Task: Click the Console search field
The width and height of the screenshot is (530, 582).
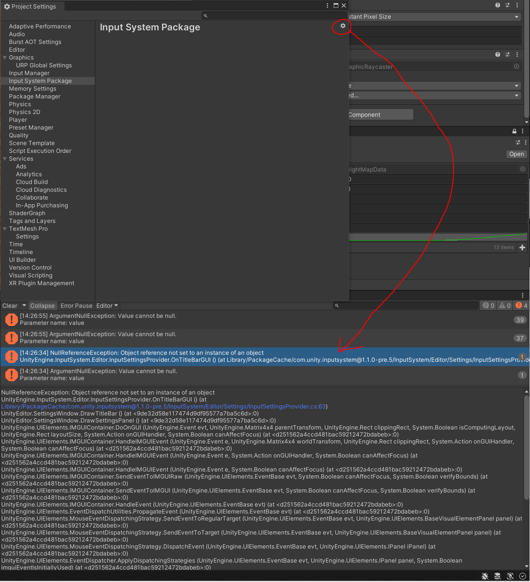Action: coord(406,305)
